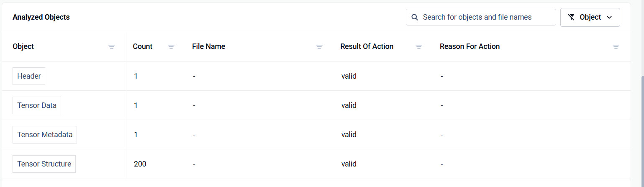
Task: Open the Object column filter icon
Action: pos(112,47)
